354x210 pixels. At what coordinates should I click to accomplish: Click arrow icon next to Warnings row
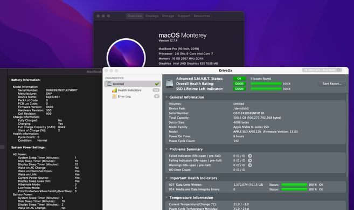click(250, 165)
